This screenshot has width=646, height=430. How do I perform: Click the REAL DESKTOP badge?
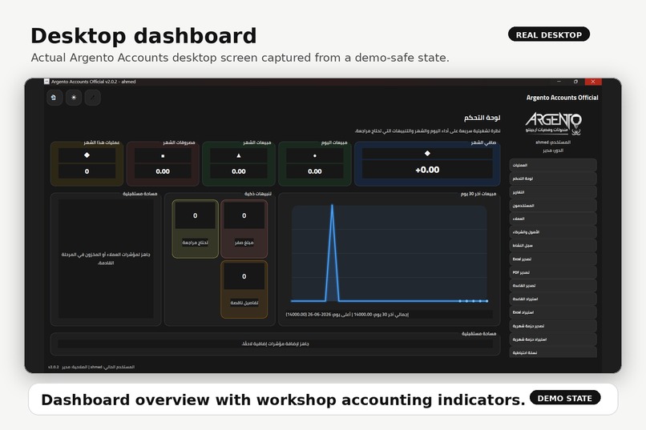pyautogui.click(x=549, y=34)
